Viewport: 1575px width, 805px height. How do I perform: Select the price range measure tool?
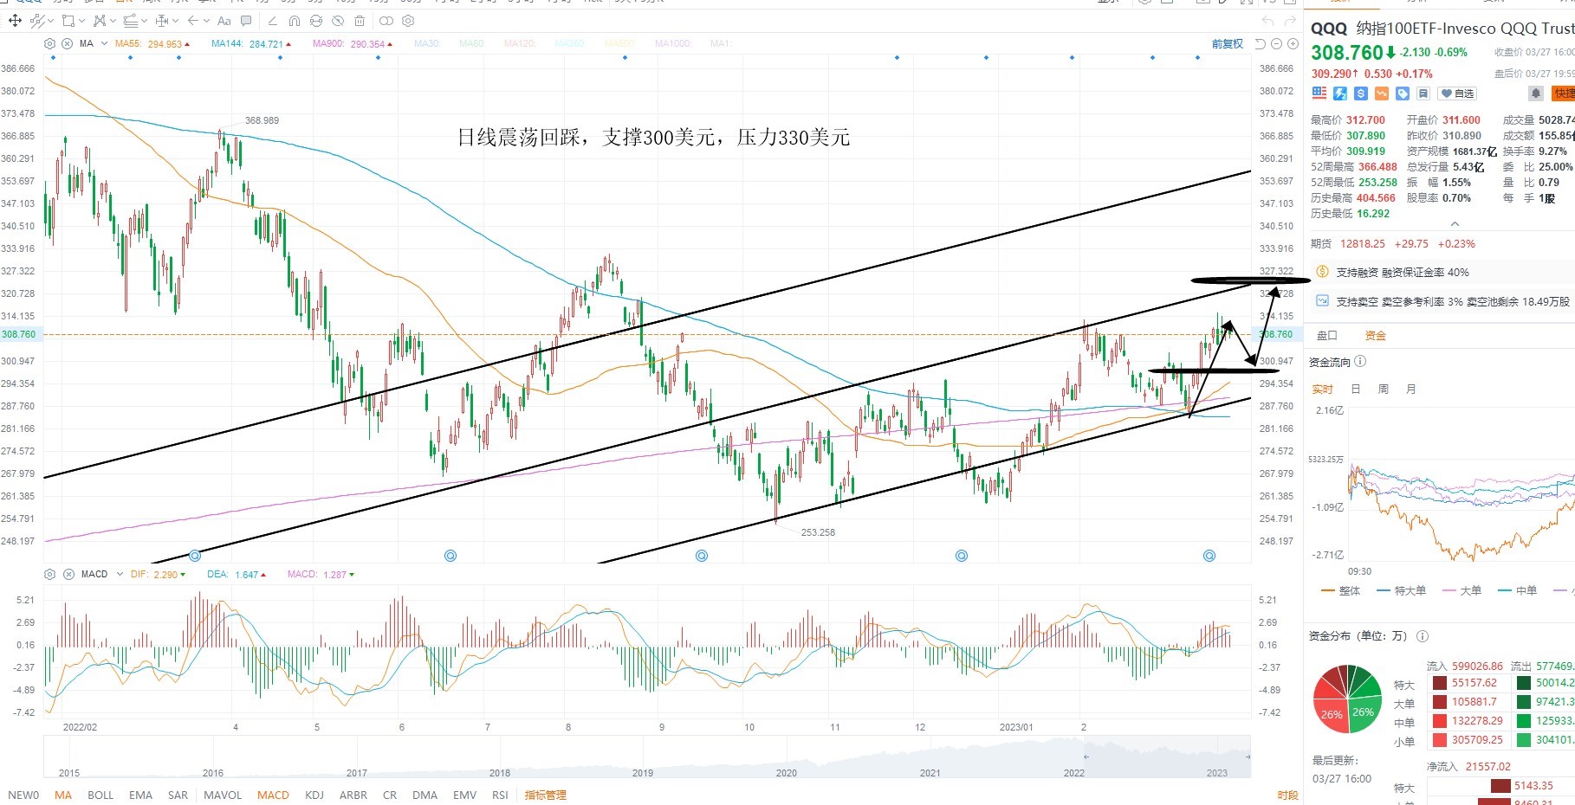tap(162, 21)
